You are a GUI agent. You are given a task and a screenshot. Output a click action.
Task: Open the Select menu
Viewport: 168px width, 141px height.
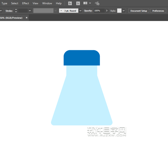15,3
